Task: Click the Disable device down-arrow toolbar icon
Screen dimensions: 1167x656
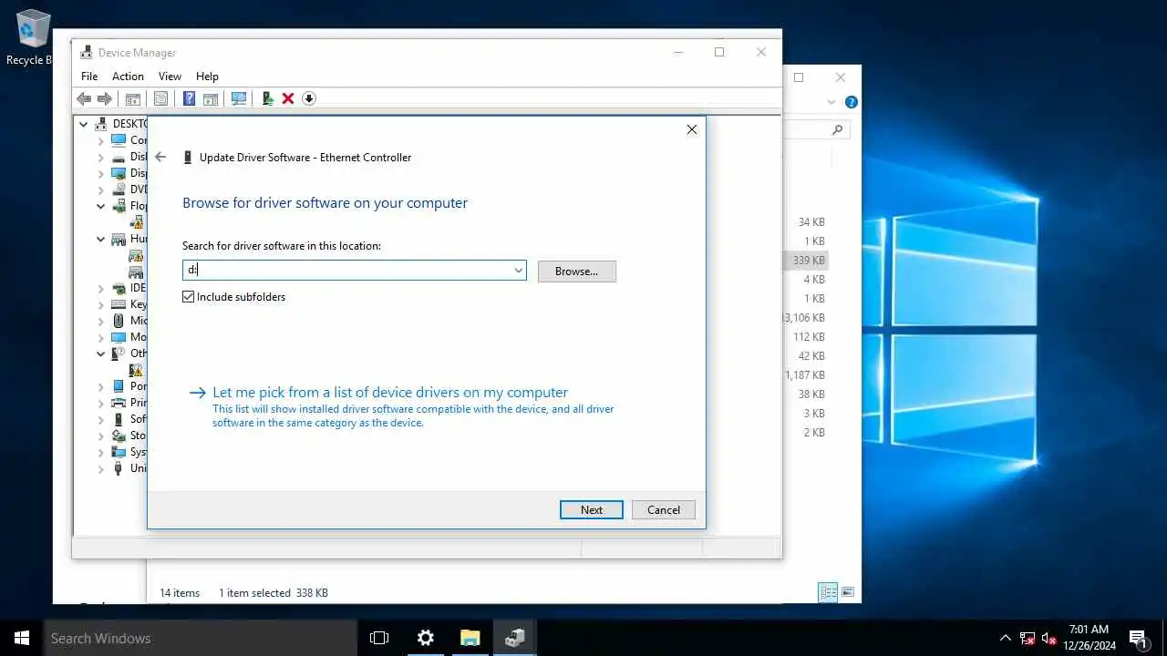Action: [x=309, y=98]
